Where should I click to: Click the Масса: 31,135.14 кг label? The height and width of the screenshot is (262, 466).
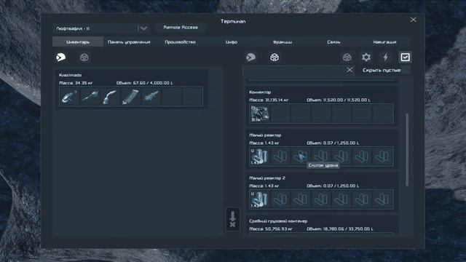pyautogui.click(x=269, y=100)
